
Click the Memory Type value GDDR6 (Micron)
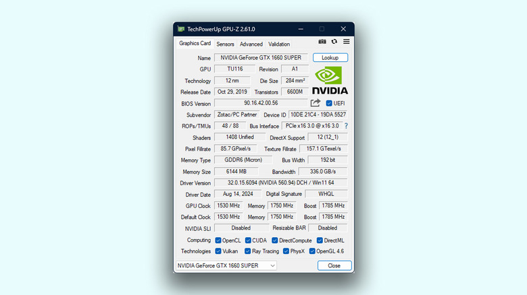pyautogui.click(x=243, y=160)
